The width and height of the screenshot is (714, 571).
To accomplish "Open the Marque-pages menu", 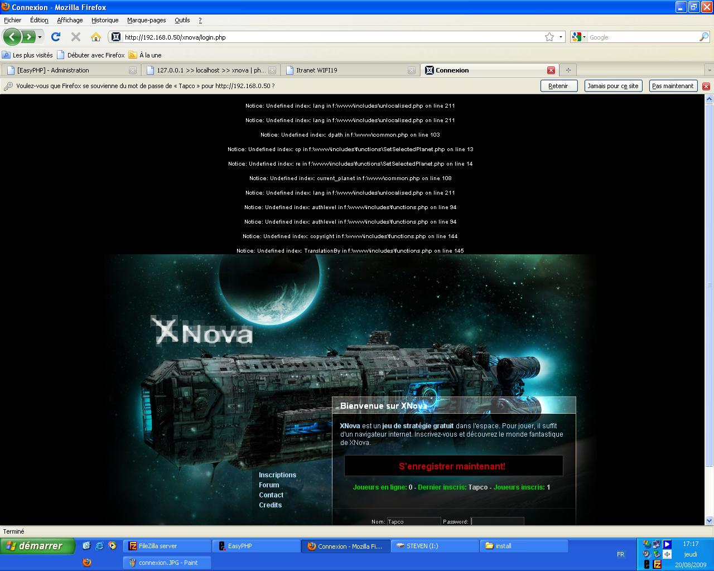I will pos(146,20).
